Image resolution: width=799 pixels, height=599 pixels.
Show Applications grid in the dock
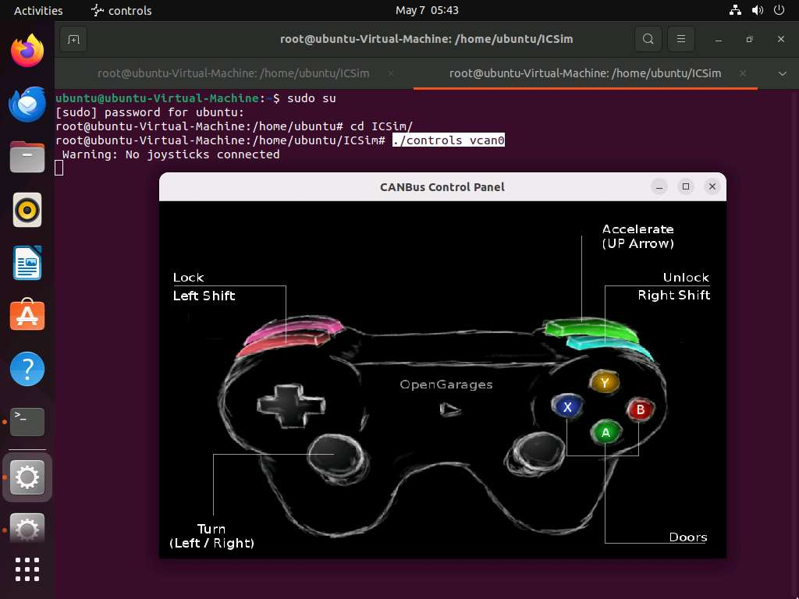click(x=27, y=569)
